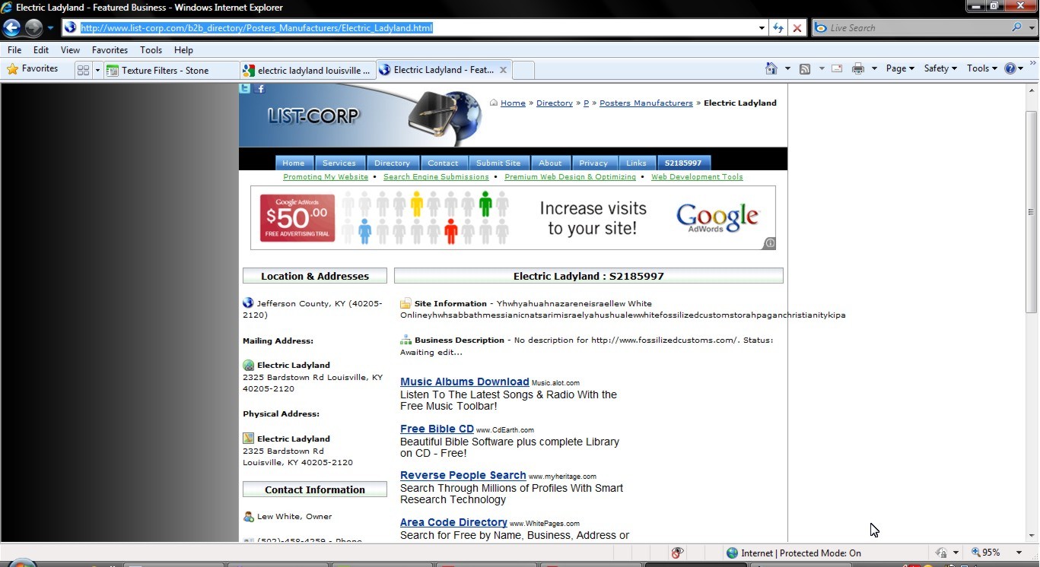Stop loading with the red X icon
The image size is (1040, 567).
[797, 28]
